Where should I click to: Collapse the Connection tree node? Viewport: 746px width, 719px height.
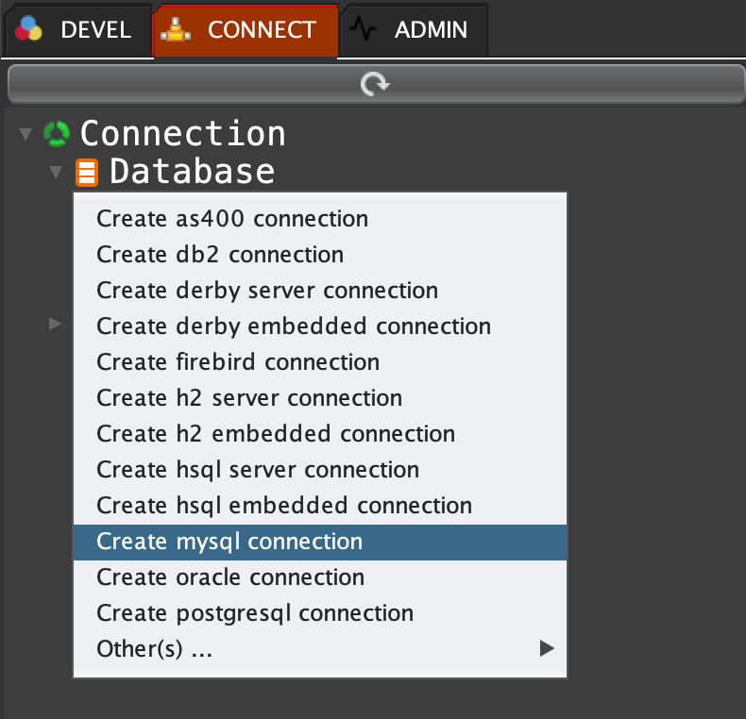(25, 134)
